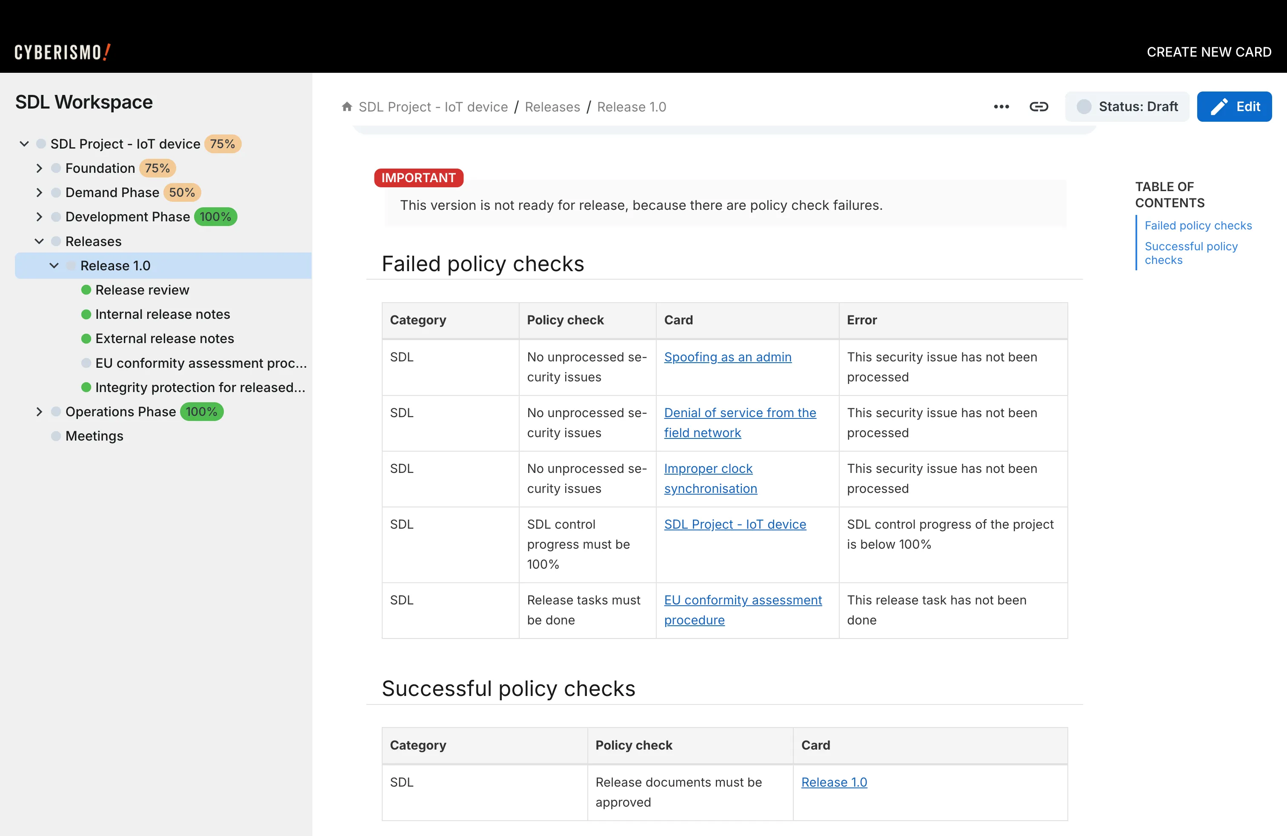Select Demand Phase in the tree

(112, 192)
